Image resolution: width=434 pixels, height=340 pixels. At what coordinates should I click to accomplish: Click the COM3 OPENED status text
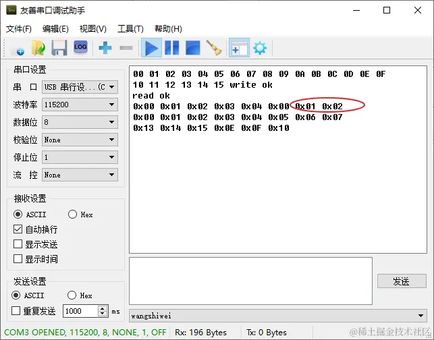85,333
